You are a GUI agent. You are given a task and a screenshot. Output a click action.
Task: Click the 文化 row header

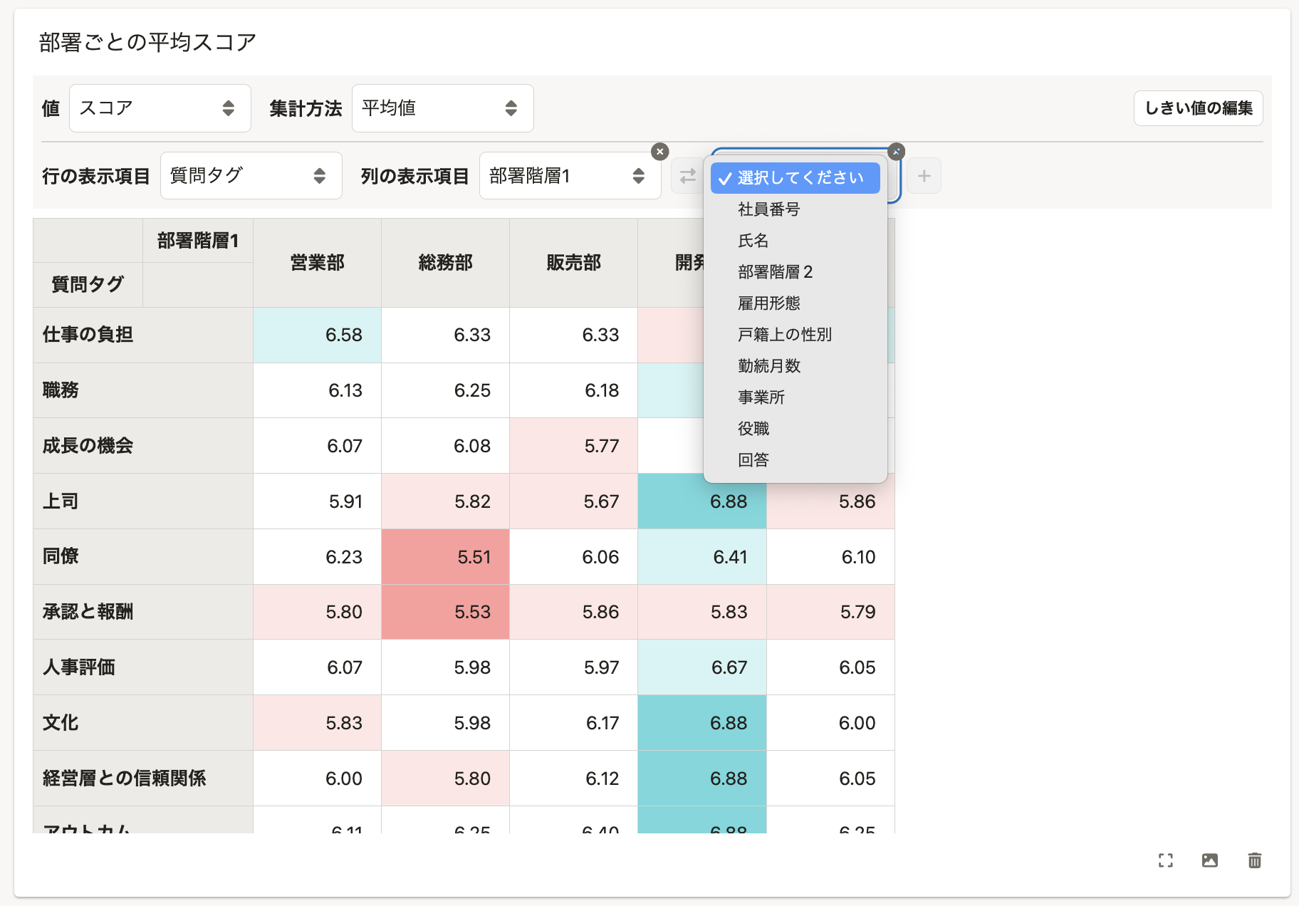(x=143, y=723)
